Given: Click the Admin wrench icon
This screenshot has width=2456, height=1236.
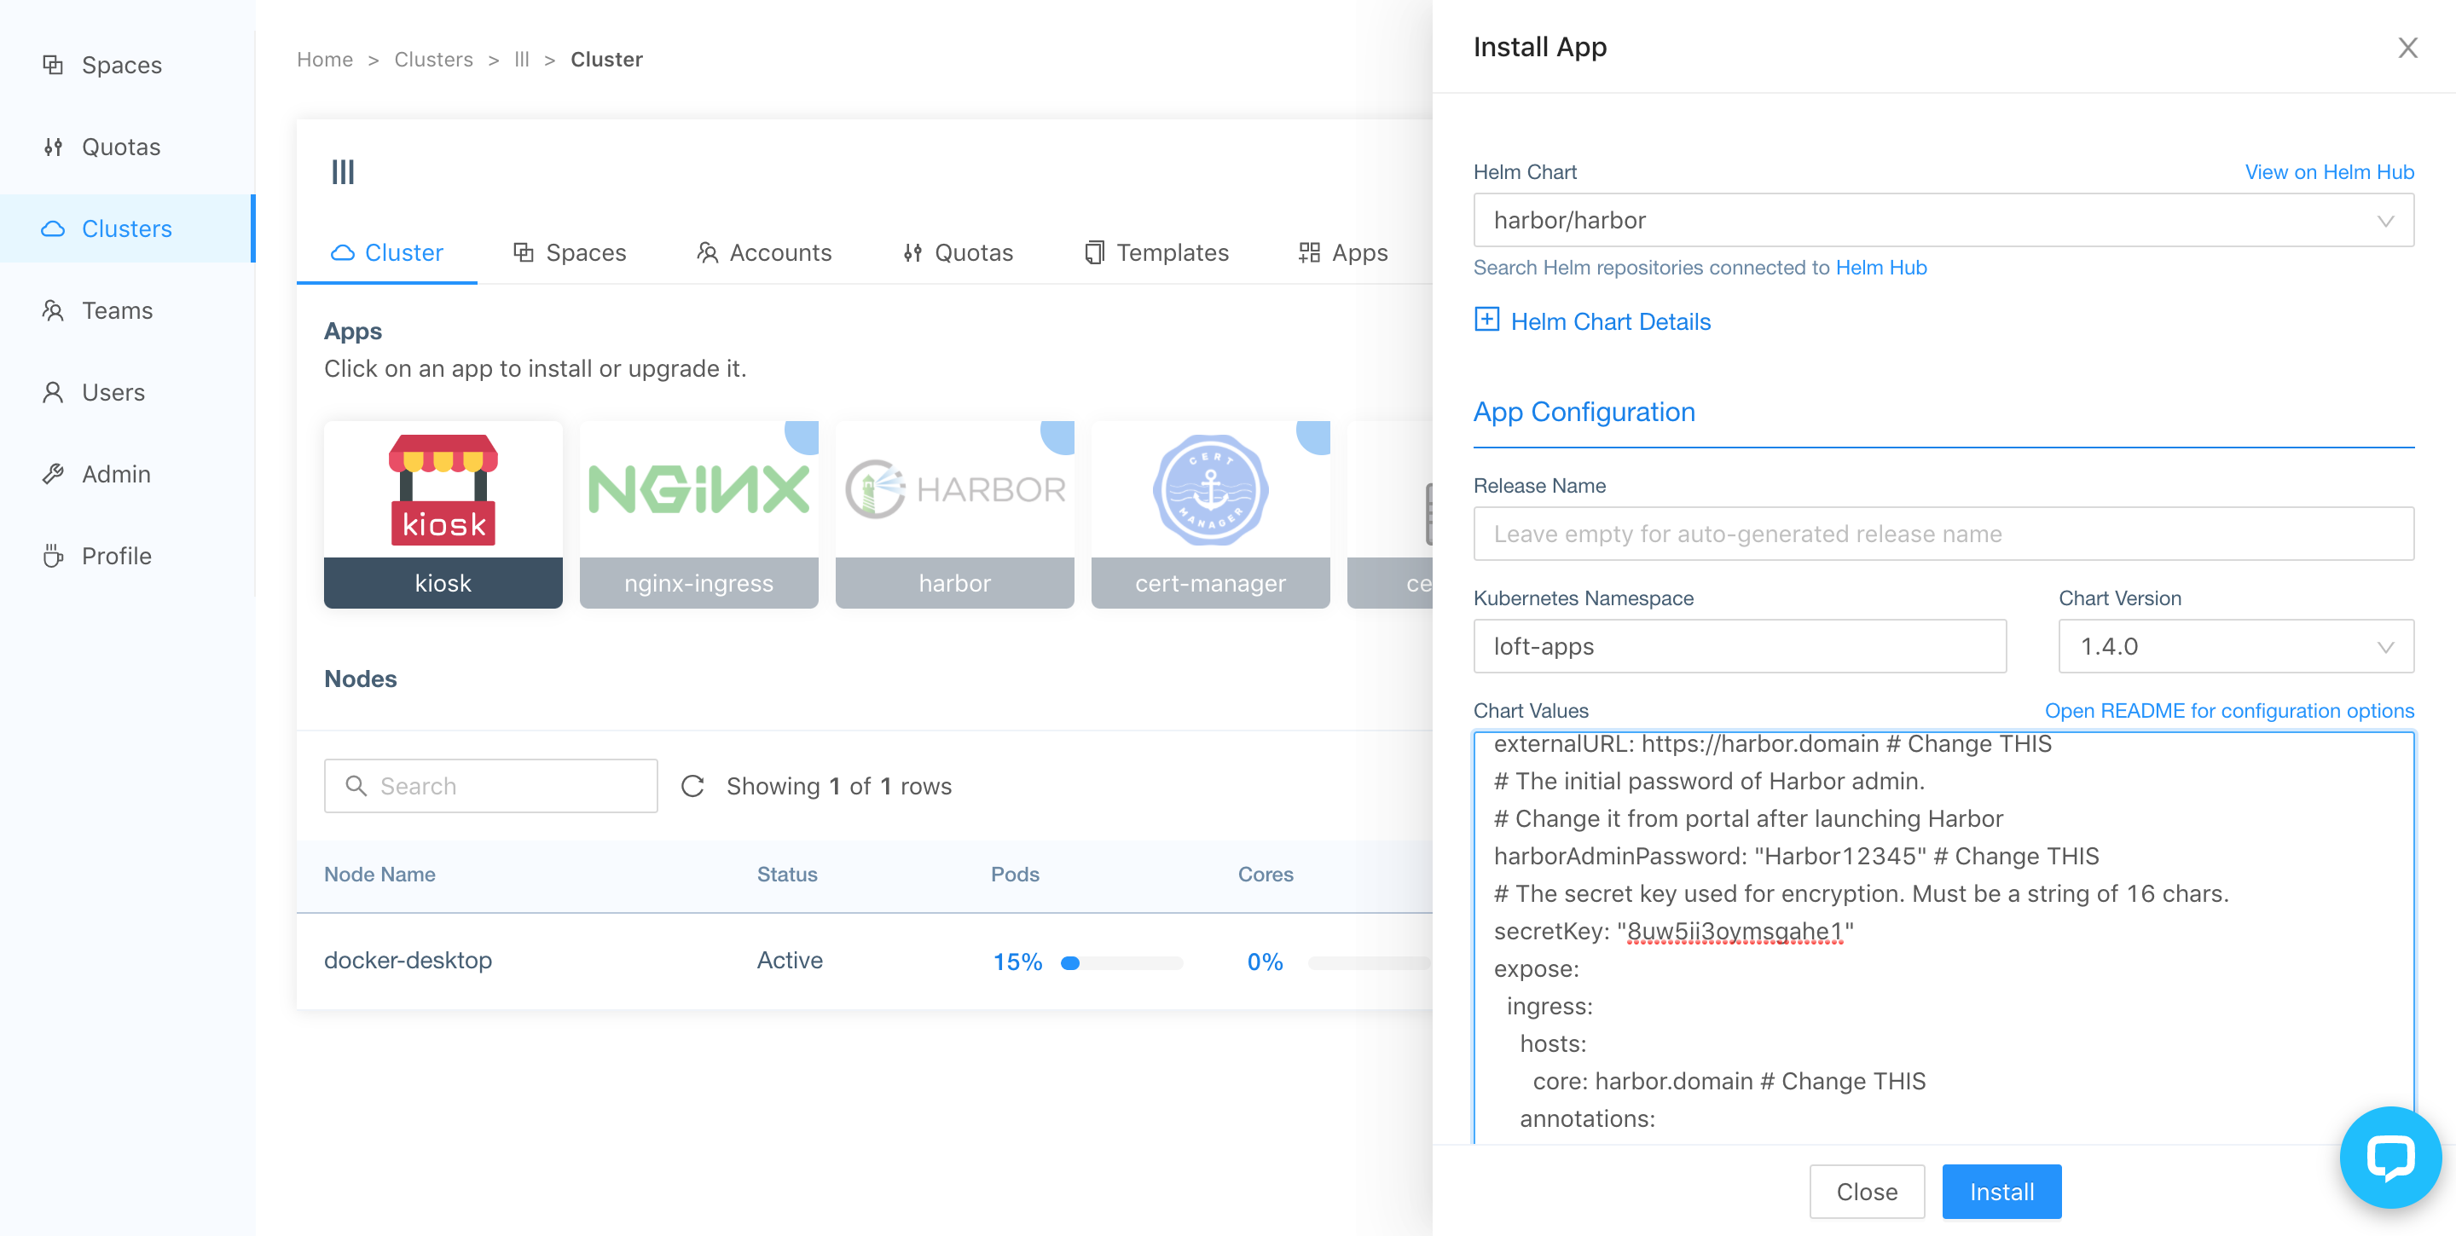Looking at the screenshot, I should 54,474.
